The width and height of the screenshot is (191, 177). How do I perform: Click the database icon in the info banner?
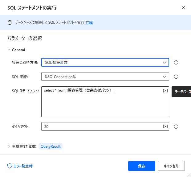[10, 22]
